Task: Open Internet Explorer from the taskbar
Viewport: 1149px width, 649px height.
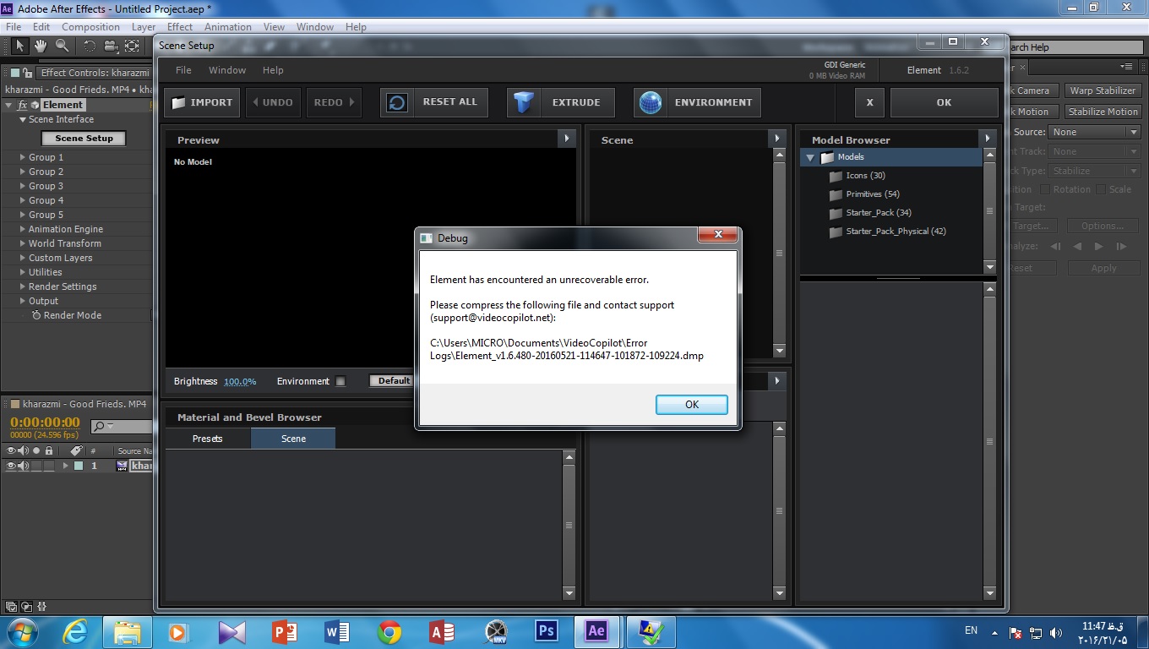Action: click(x=75, y=631)
